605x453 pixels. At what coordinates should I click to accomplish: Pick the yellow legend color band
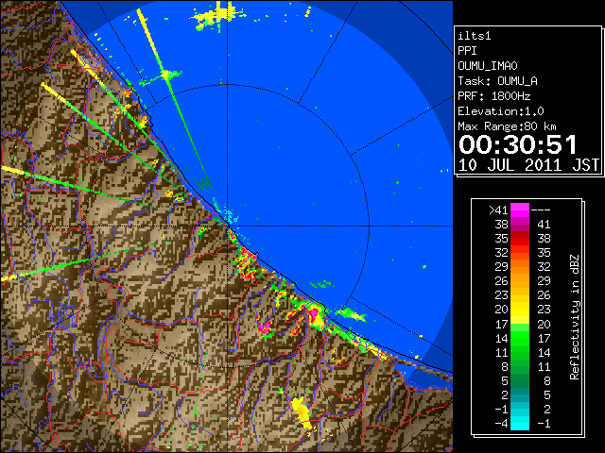(520, 310)
